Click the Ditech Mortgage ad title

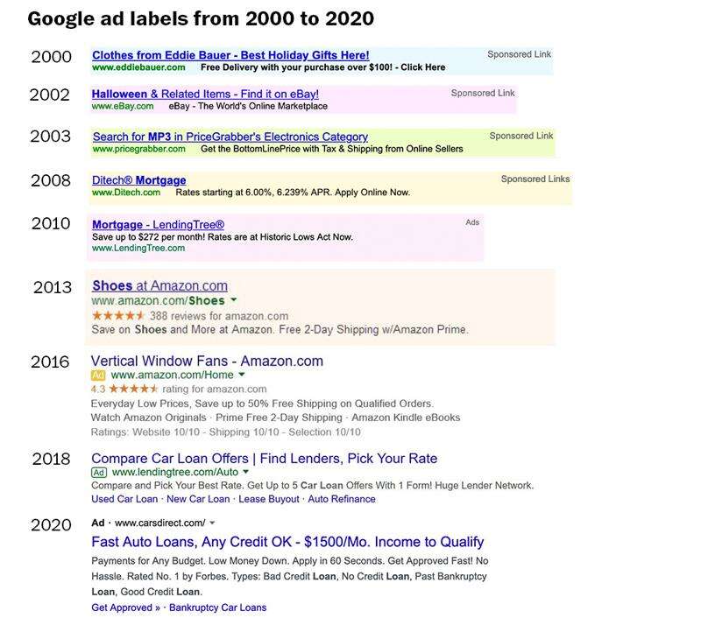click(x=139, y=180)
